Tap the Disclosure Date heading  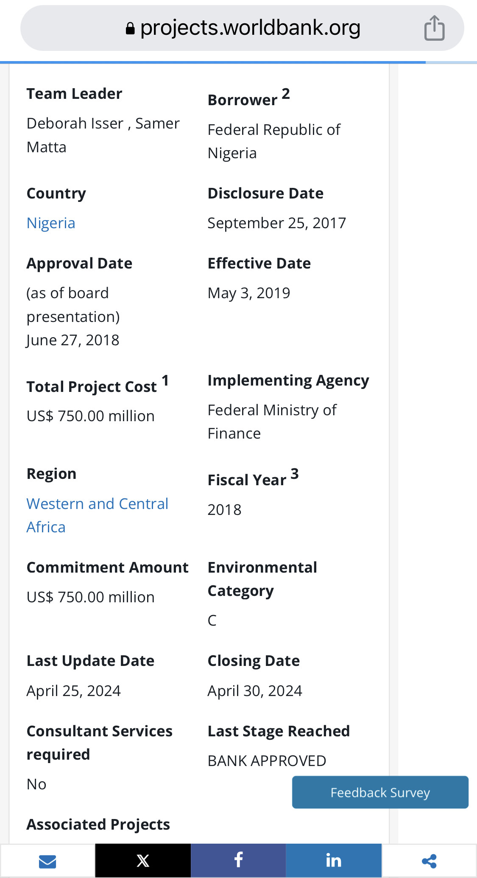pyautogui.click(x=265, y=193)
